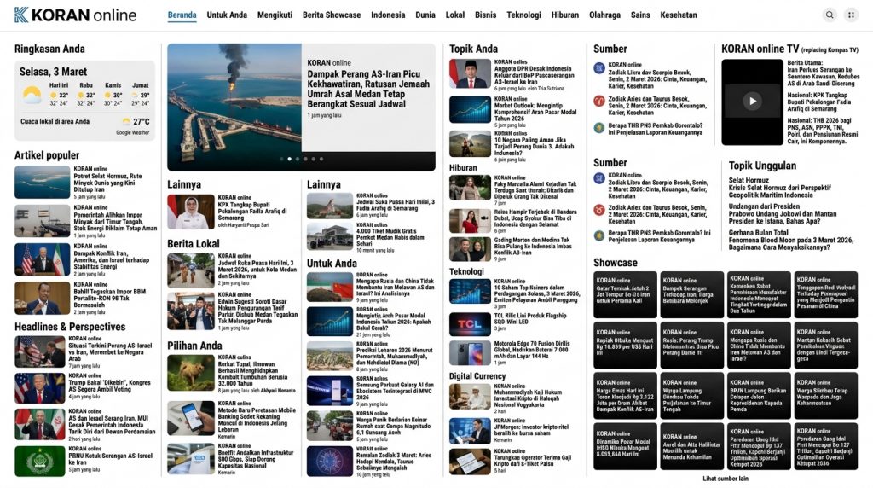Viewport: 873px width, 488px height.
Task: Switch to the Untuk Anda tab
Action: [227, 15]
